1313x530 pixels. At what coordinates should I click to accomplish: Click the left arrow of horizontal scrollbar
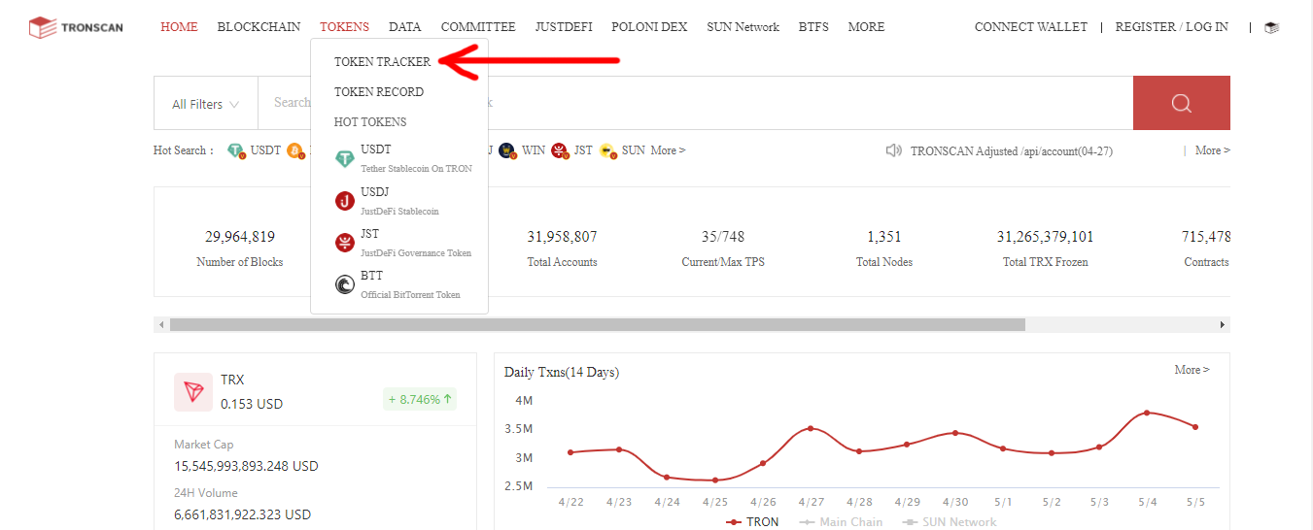point(161,325)
